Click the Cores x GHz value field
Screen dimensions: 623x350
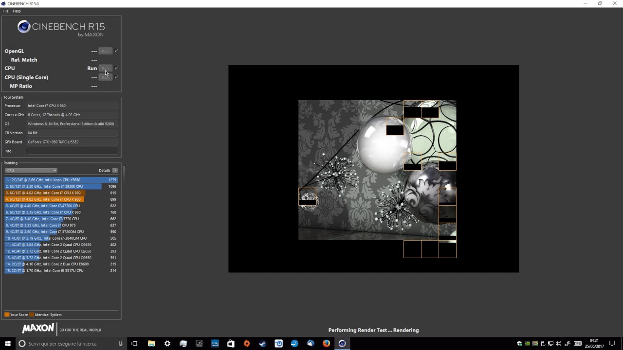click(x=72, y=115)
